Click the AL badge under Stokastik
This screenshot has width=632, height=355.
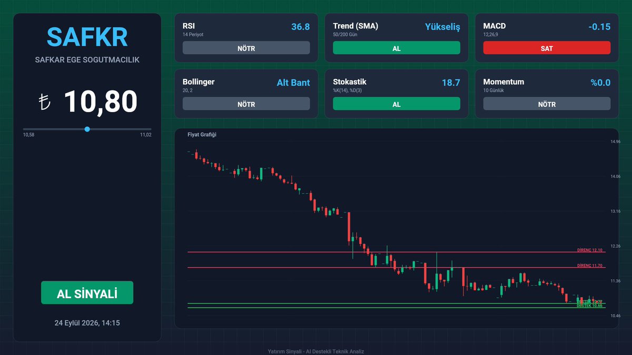pyautogui.click(x=397, y=104)
